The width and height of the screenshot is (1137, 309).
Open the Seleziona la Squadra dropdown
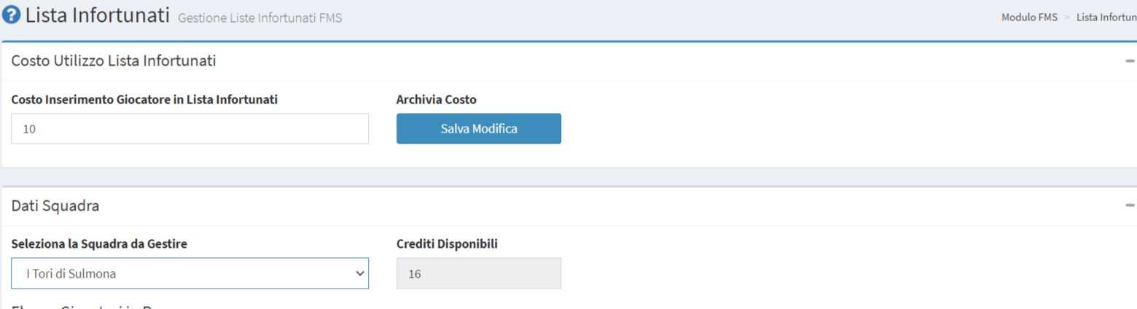click(x=189, y=273)
